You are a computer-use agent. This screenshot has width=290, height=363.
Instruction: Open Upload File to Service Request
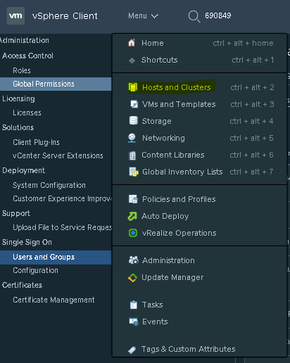pos(62,227)
